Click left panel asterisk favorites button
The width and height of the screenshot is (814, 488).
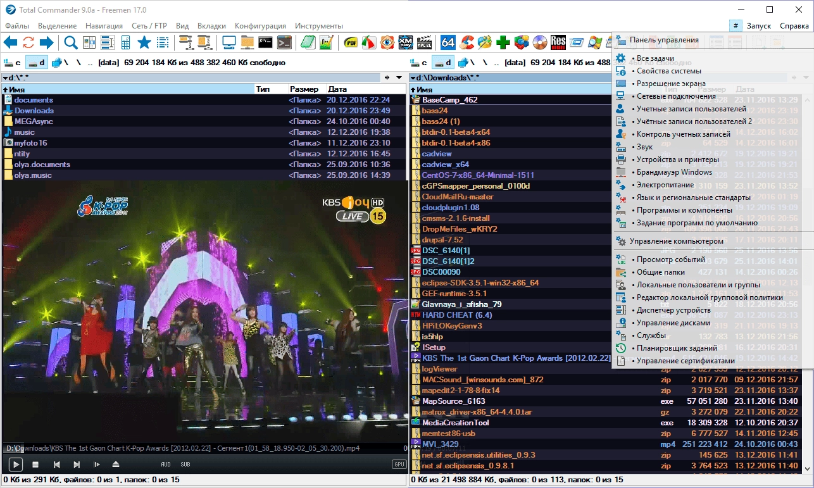pos(387,78)
